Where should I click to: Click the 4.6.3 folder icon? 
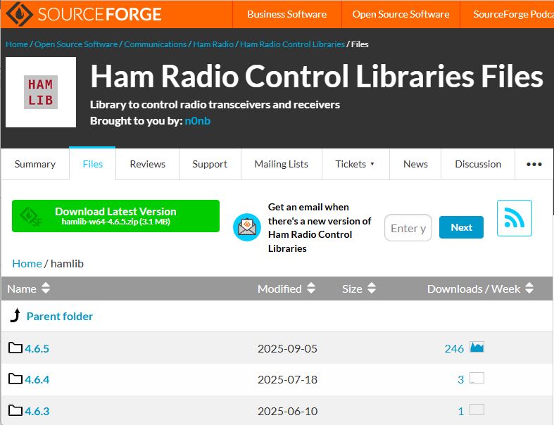15,410
